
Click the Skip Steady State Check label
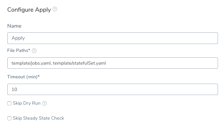point(38,118)
